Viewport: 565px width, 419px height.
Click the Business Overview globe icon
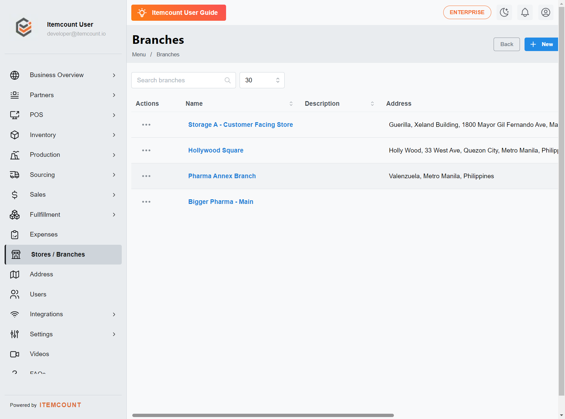click(x=14, y=75)
